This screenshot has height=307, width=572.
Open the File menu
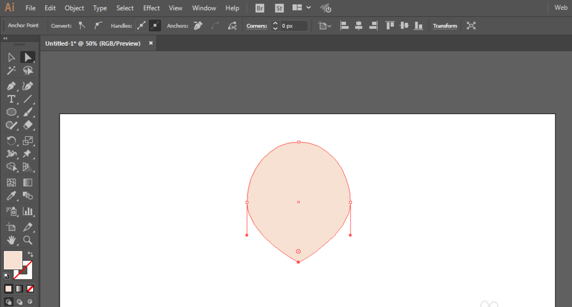pyautogui.click(x=30, y=8)
